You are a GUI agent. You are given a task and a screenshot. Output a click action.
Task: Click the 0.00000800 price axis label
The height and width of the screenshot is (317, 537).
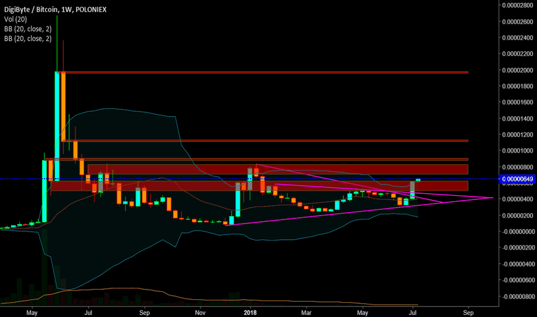(x=517, y=167)
